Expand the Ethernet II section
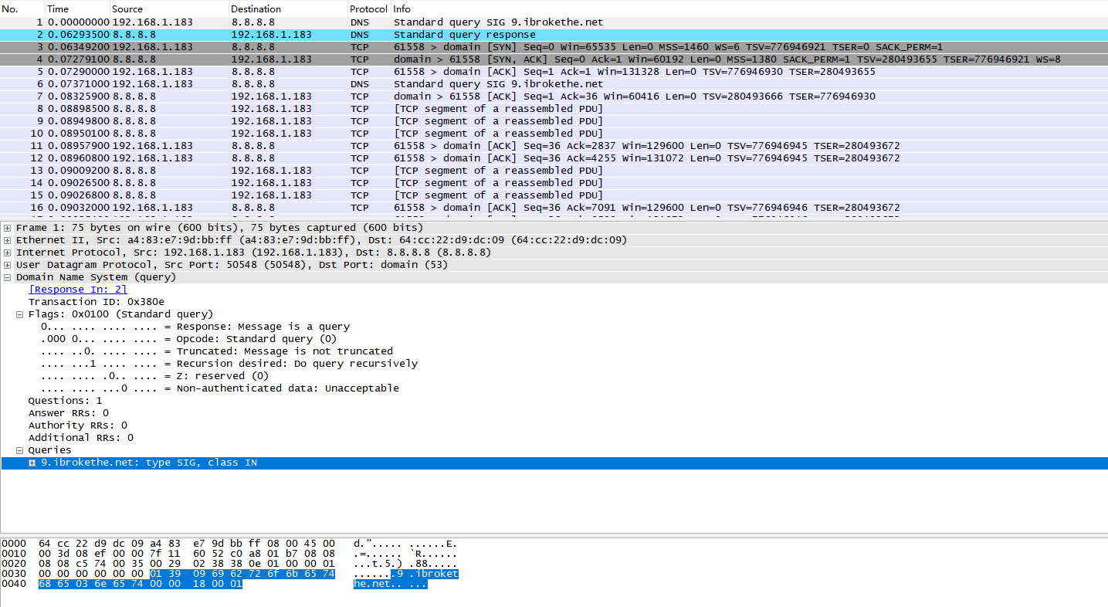This screenshot has height=607, width=1108. pos(8,240)
